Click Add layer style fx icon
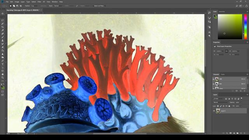The height and width of the screenshot is (140, 249). (227, 133)
